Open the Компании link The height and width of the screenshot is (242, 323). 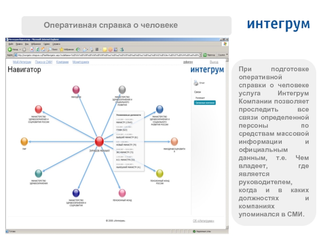63,62
